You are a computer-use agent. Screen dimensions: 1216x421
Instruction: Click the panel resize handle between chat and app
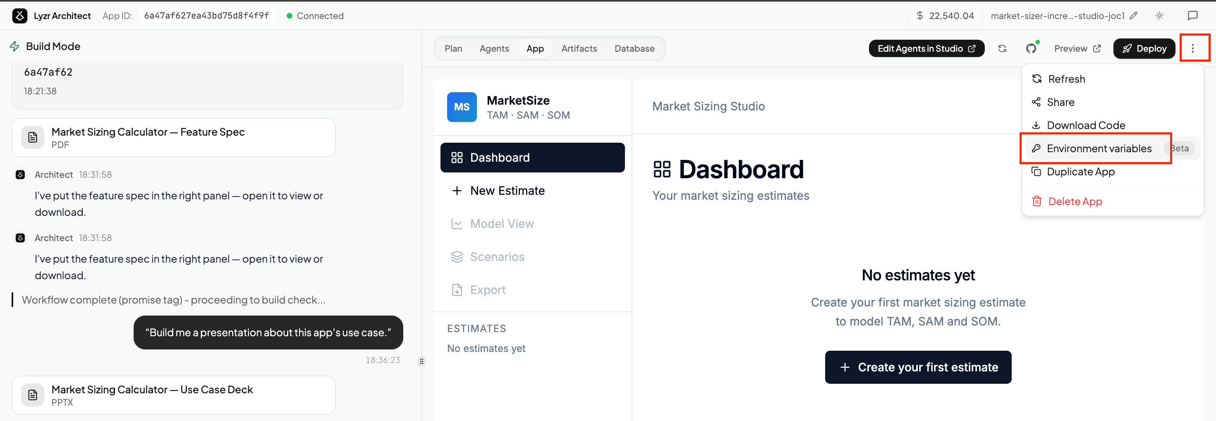click(x=421, y=361)
